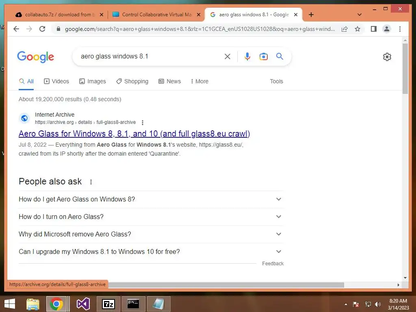Expand How do I get Aero Glass question

pos(151,199)
